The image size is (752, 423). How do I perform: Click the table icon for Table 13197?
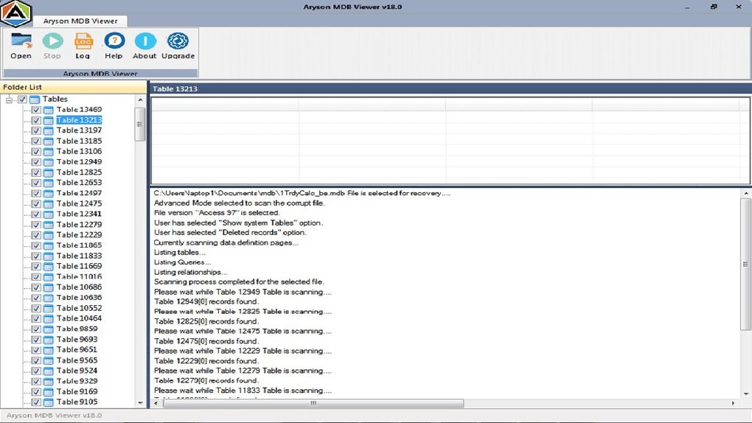pyautogui.click(x=49, y=131)
